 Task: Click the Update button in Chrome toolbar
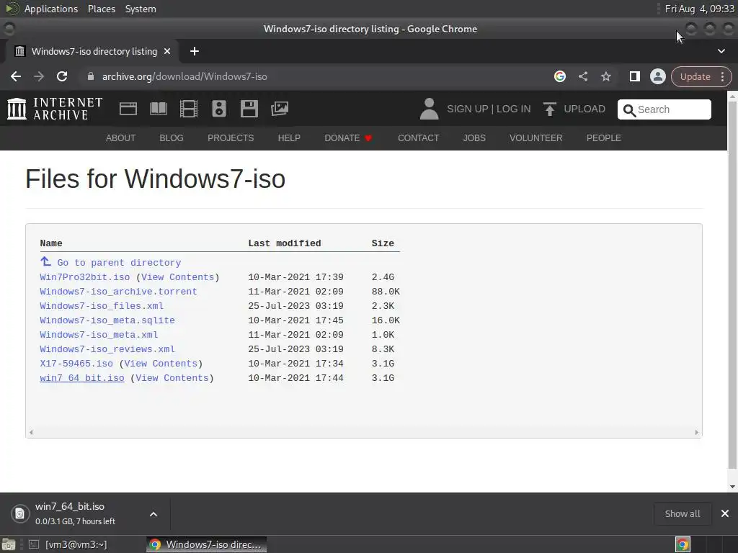[695, 76]
